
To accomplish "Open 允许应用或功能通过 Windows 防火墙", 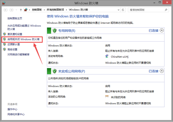I will coord(24,27).
